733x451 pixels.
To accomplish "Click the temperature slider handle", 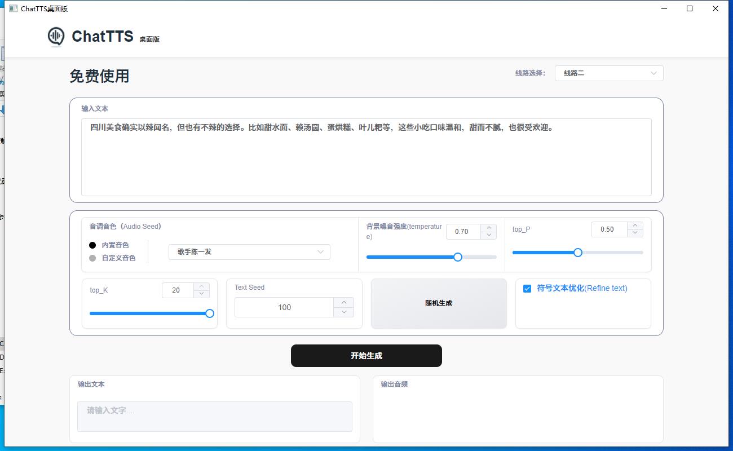I will click(x=458, y=257).
